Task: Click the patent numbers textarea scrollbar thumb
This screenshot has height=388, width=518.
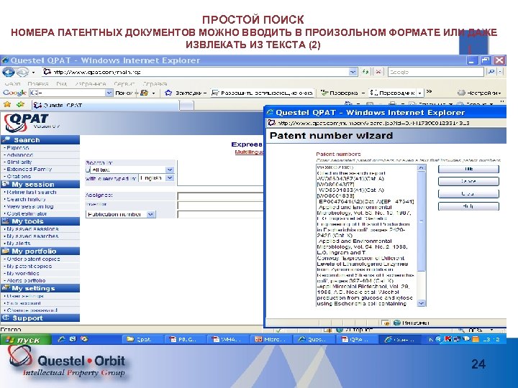Action: pyautogui.click(x=421, y=221)
